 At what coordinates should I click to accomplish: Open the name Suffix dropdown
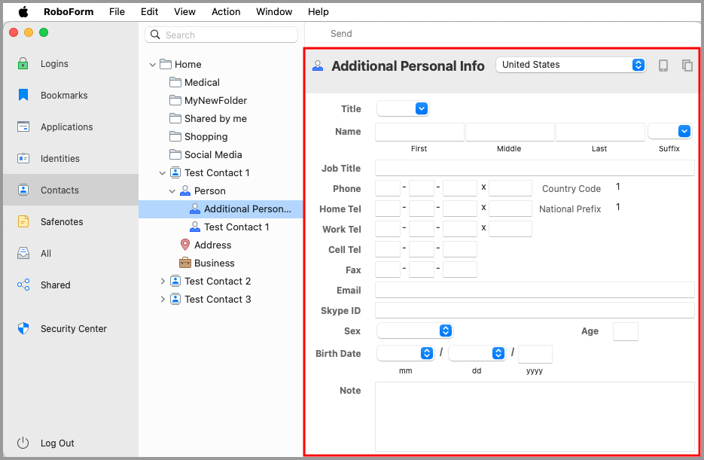(x=669, y=132)
